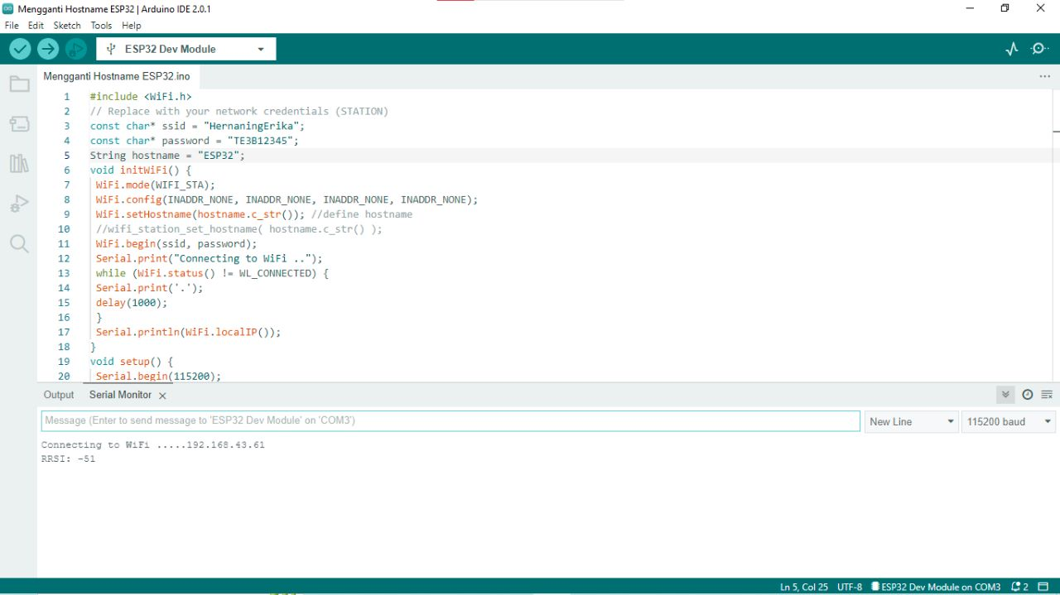
Task: Open the Search sidebar magnifier icon
Action: (19, 243)
